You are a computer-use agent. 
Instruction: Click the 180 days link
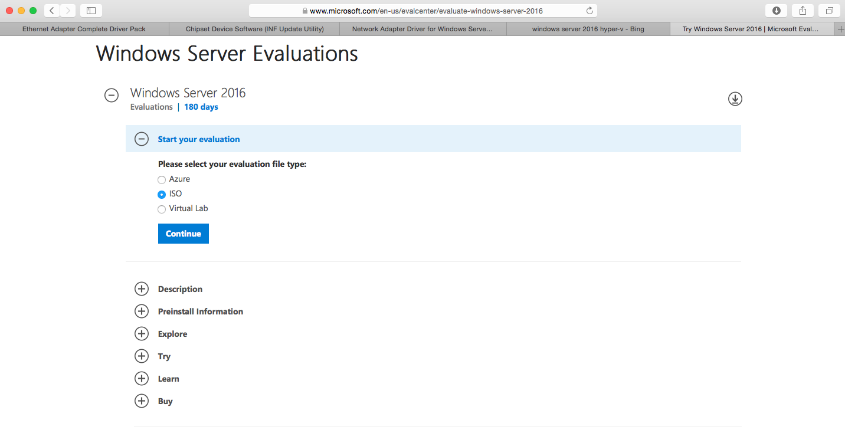[201, 107]
